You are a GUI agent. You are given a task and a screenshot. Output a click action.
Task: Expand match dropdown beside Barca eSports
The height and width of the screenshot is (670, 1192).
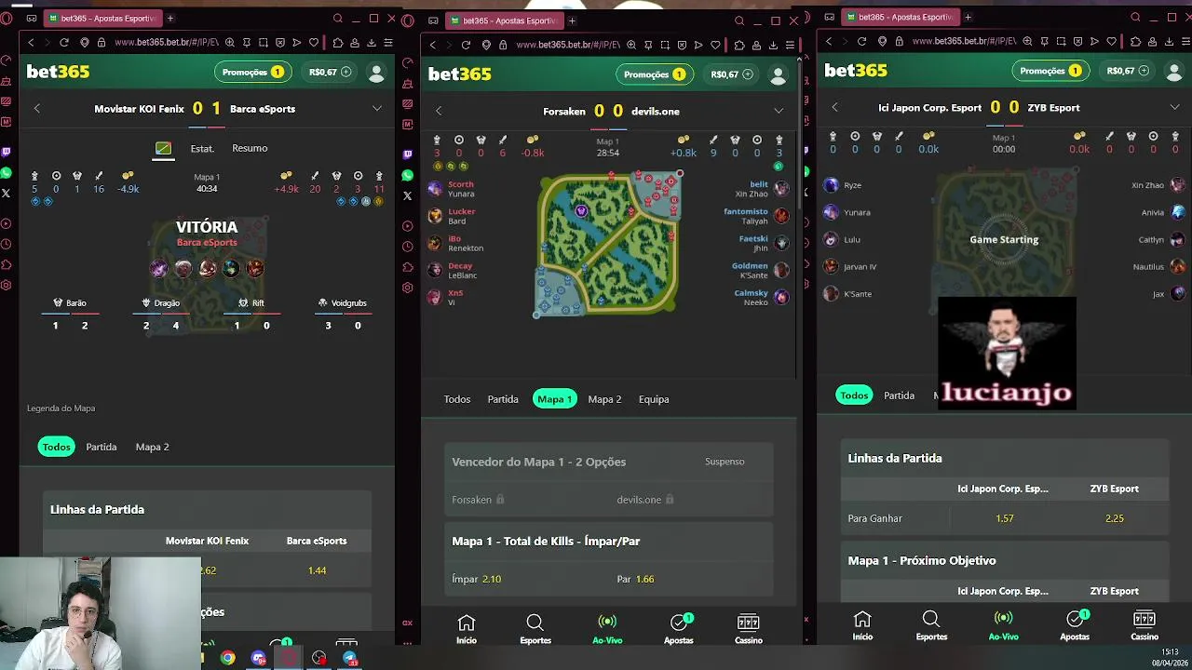(x=377, y=109)
